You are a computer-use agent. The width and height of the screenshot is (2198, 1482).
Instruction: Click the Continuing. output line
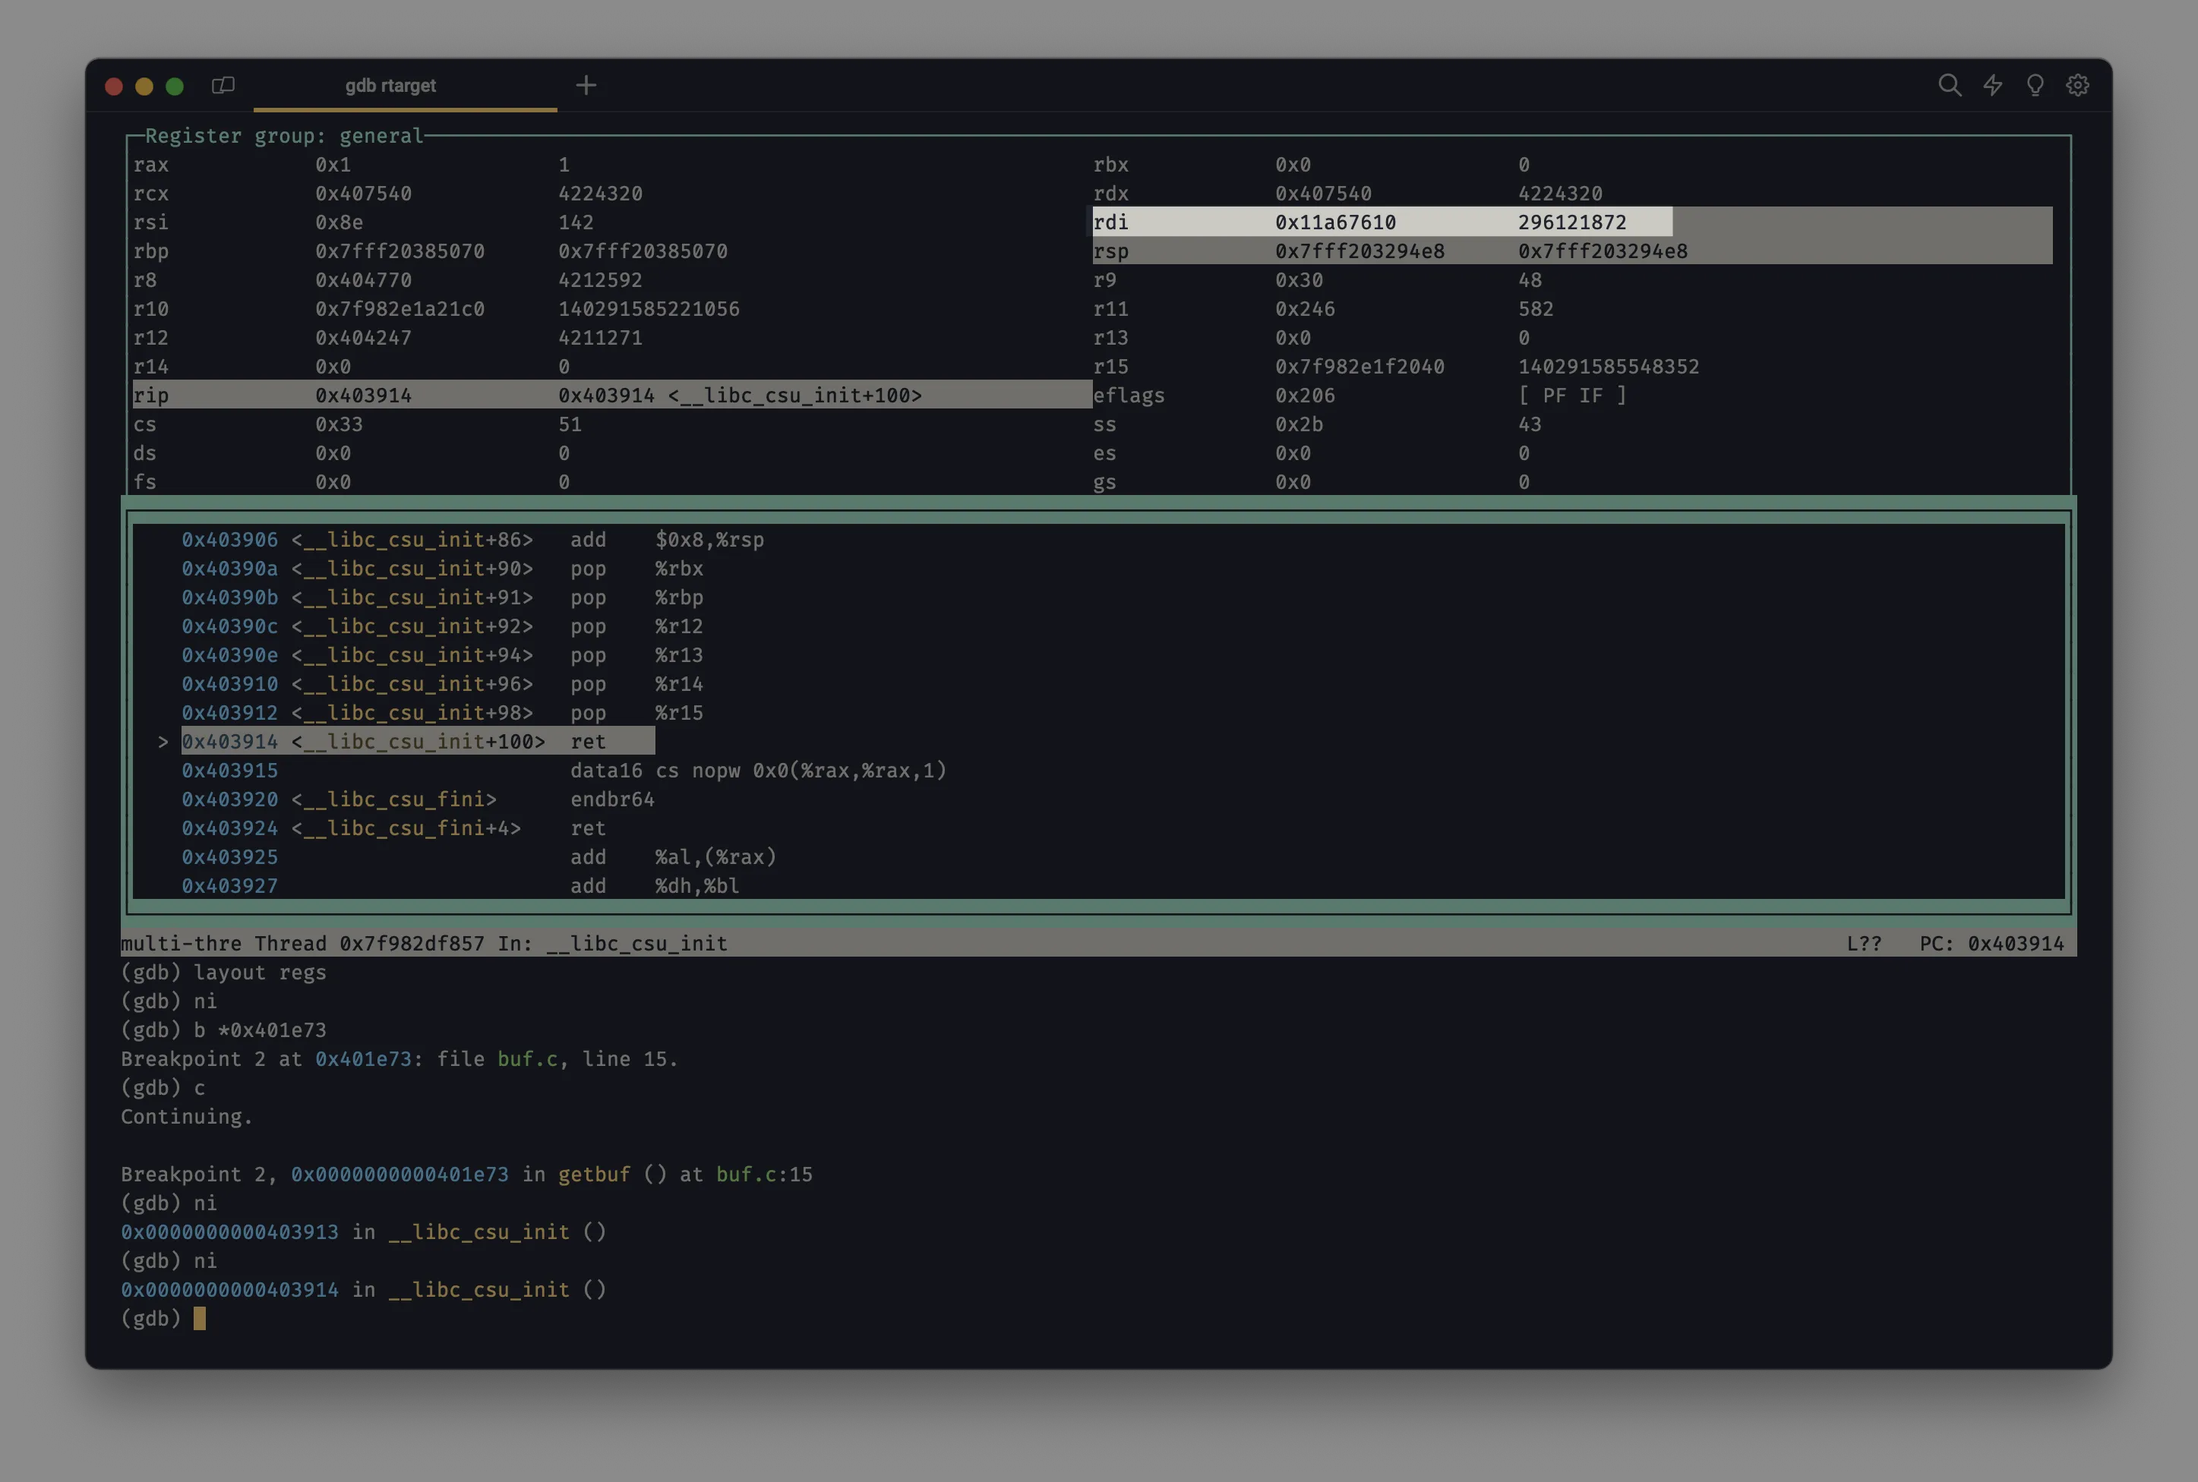(186, 1117)
